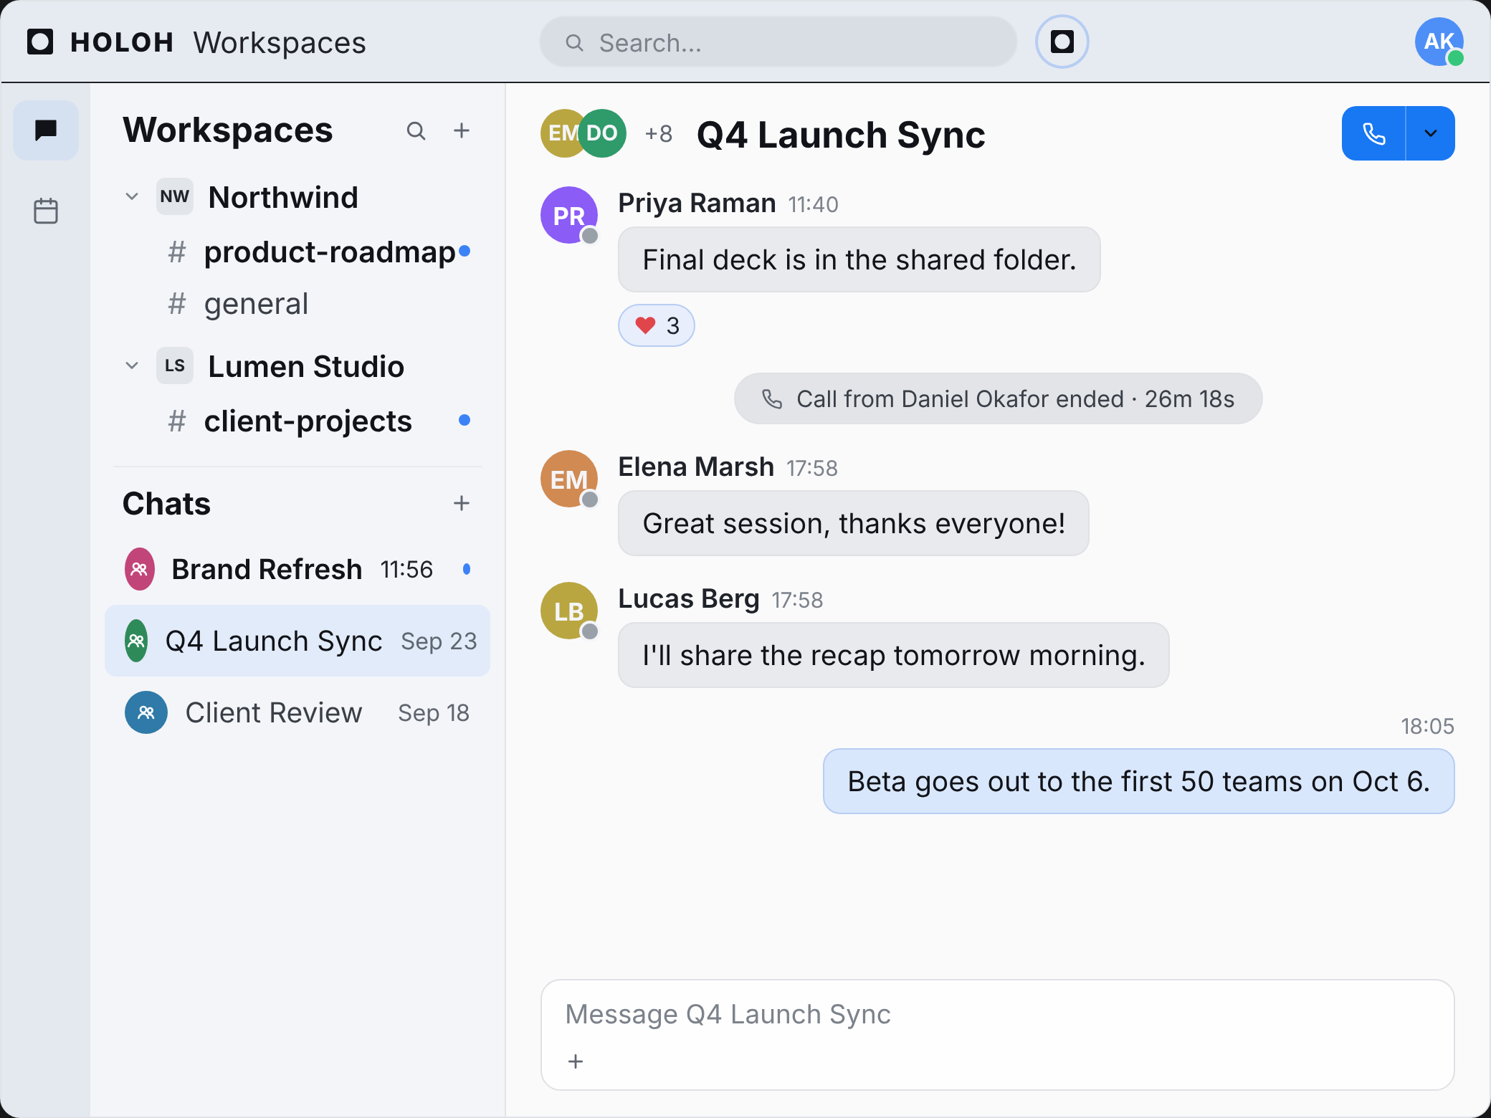Open the general channel
The width and height of the screenshot is (1491, 1118).
pyautogui.click(x=297, y=304)
